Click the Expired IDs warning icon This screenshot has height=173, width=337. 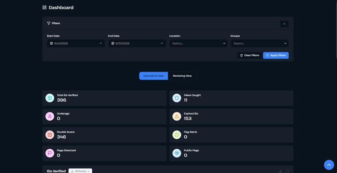[177, 116]
